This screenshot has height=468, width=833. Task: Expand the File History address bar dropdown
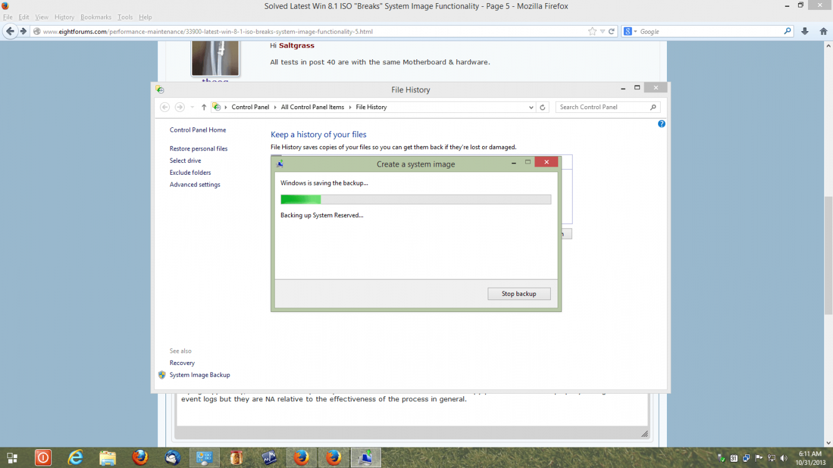point(531,107)
